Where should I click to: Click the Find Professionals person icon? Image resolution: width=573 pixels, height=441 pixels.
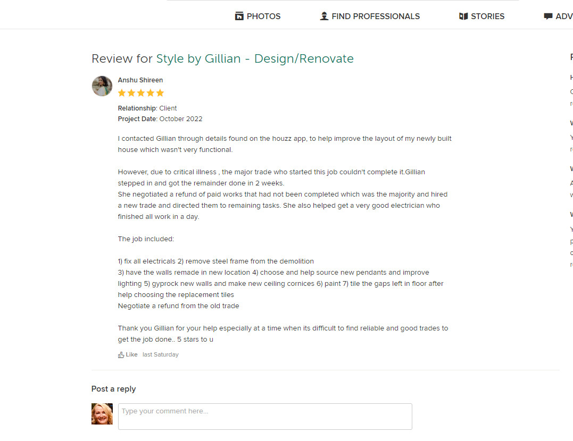324,16
